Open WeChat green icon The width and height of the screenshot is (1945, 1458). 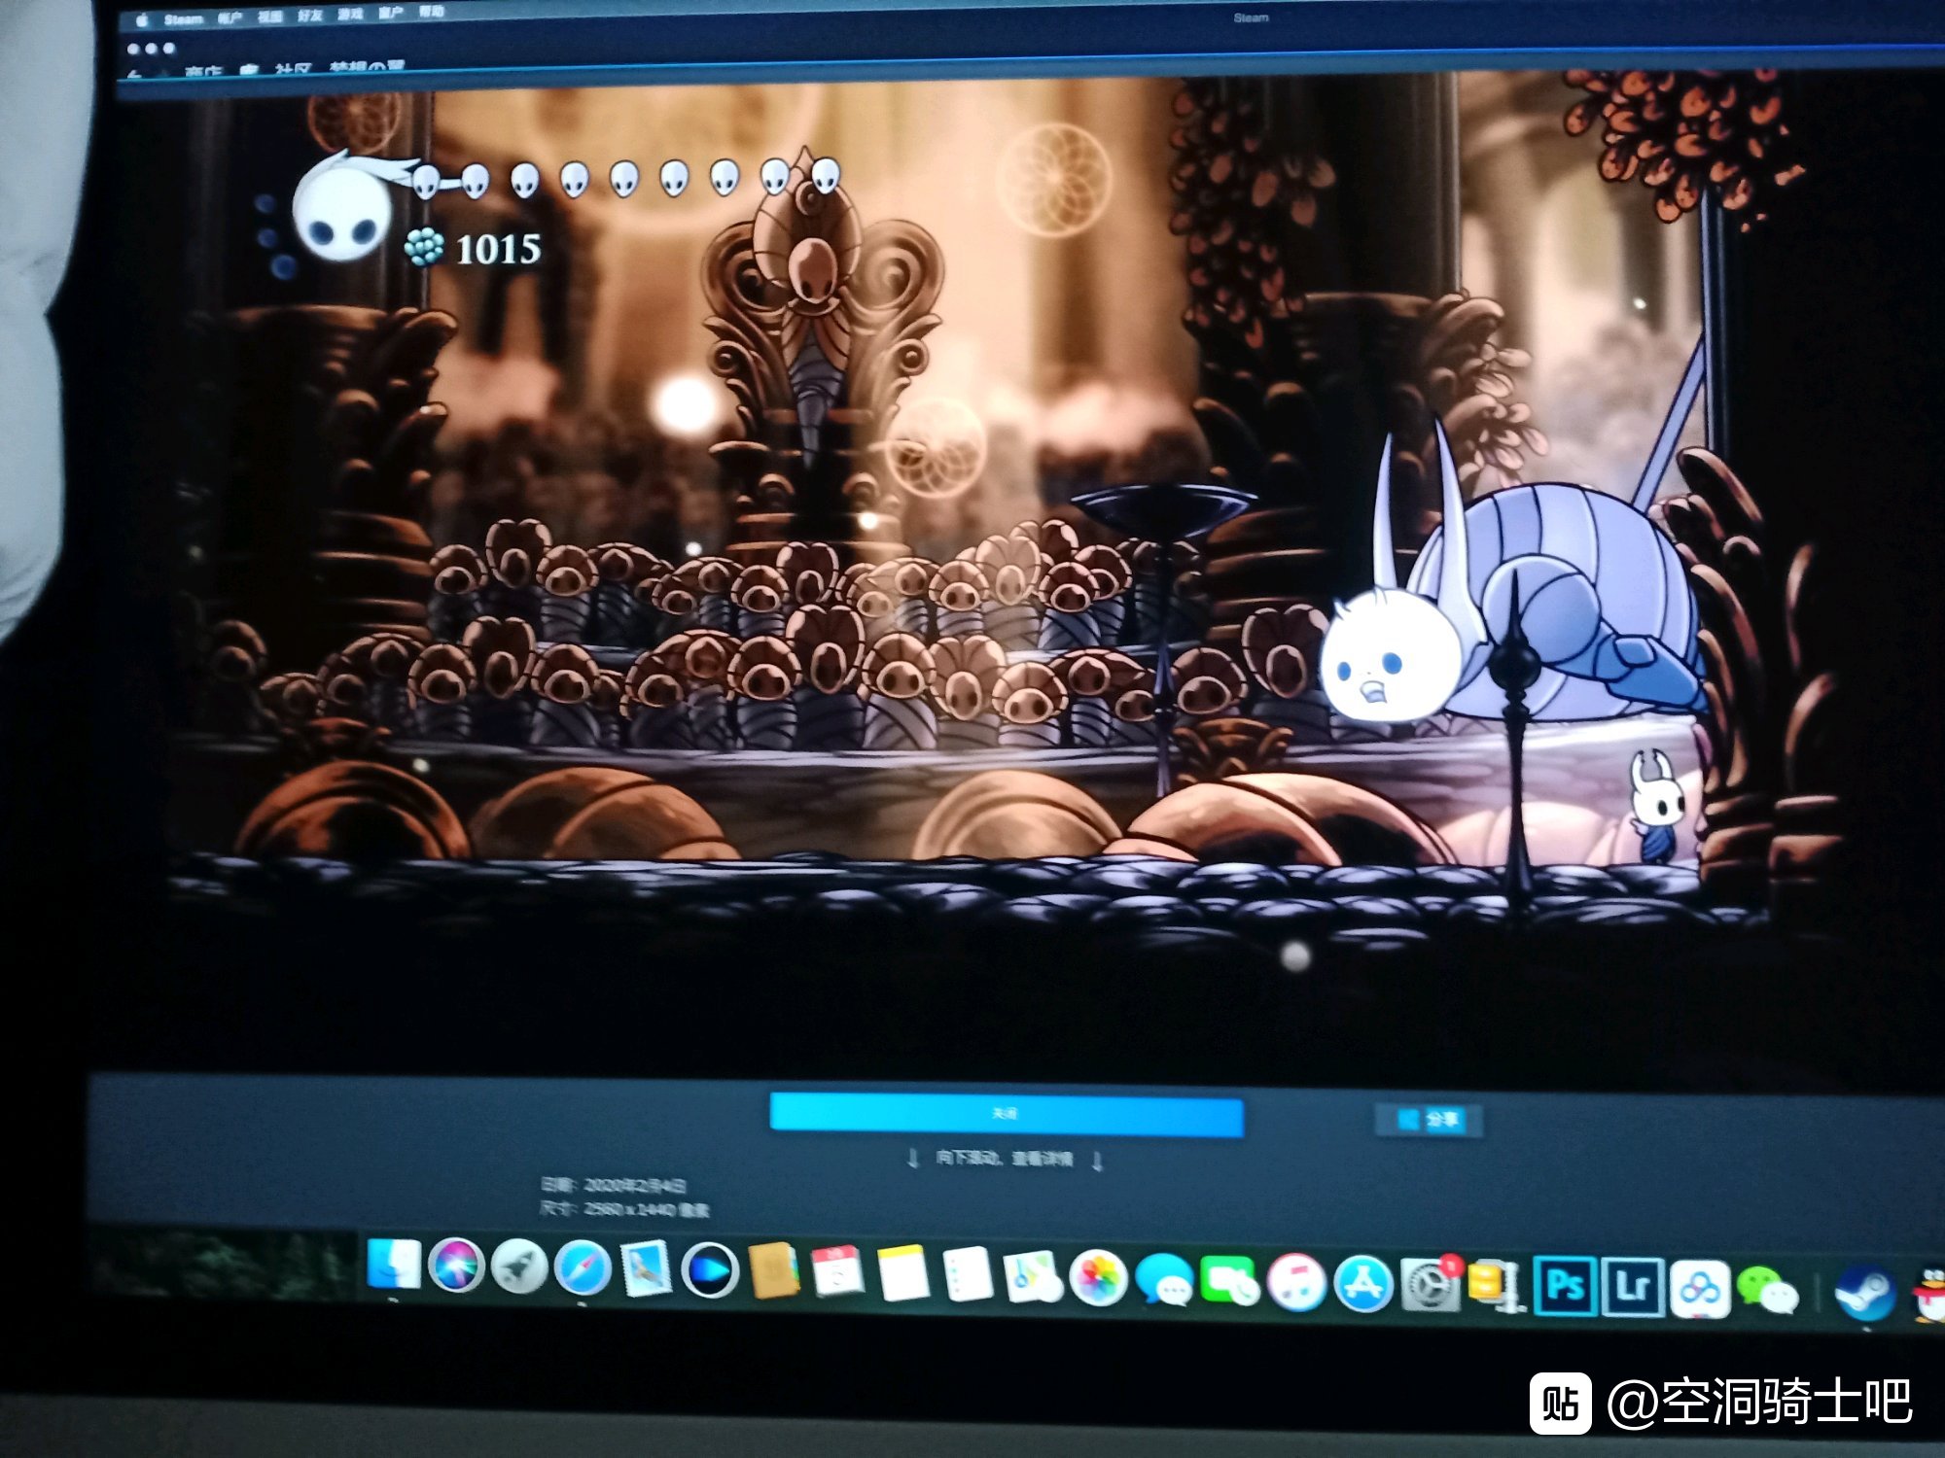(1767, 1291)
